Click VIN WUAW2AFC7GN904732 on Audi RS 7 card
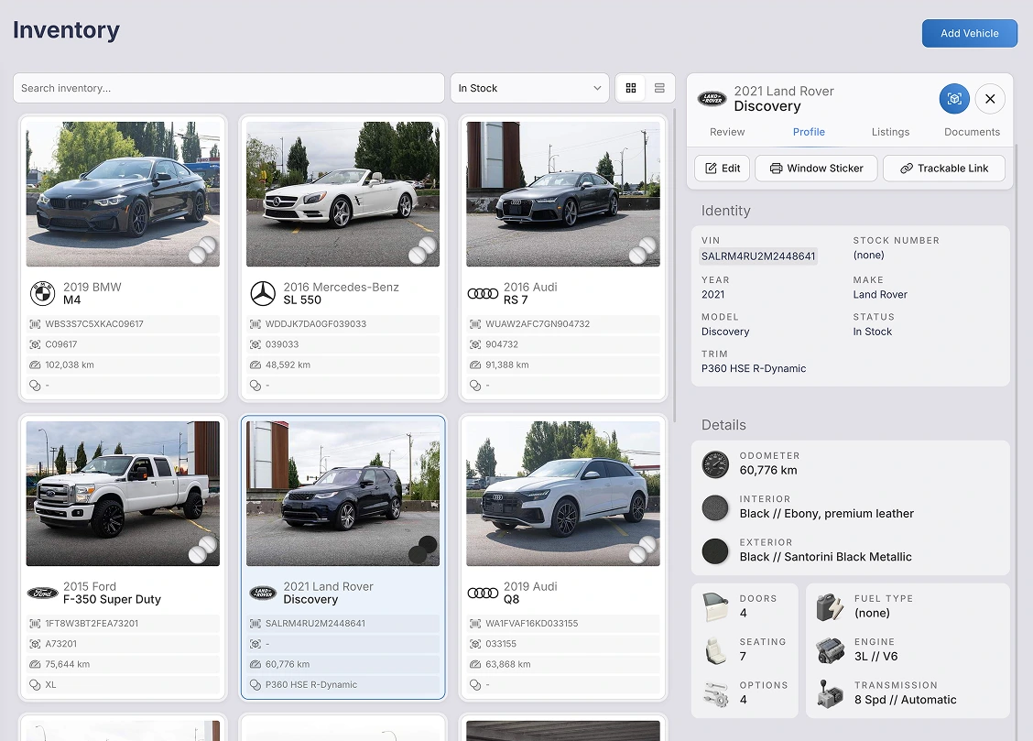1033x741 pixels. click(538, 324)
